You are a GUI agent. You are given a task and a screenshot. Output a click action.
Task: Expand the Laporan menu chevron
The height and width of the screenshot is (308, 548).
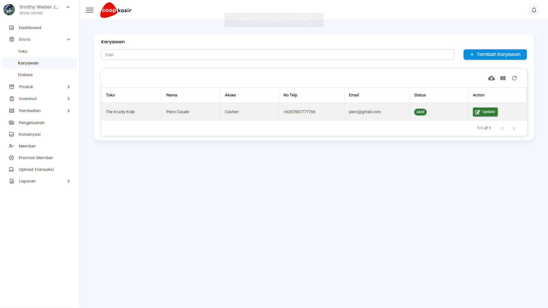(x=68, y=181)
